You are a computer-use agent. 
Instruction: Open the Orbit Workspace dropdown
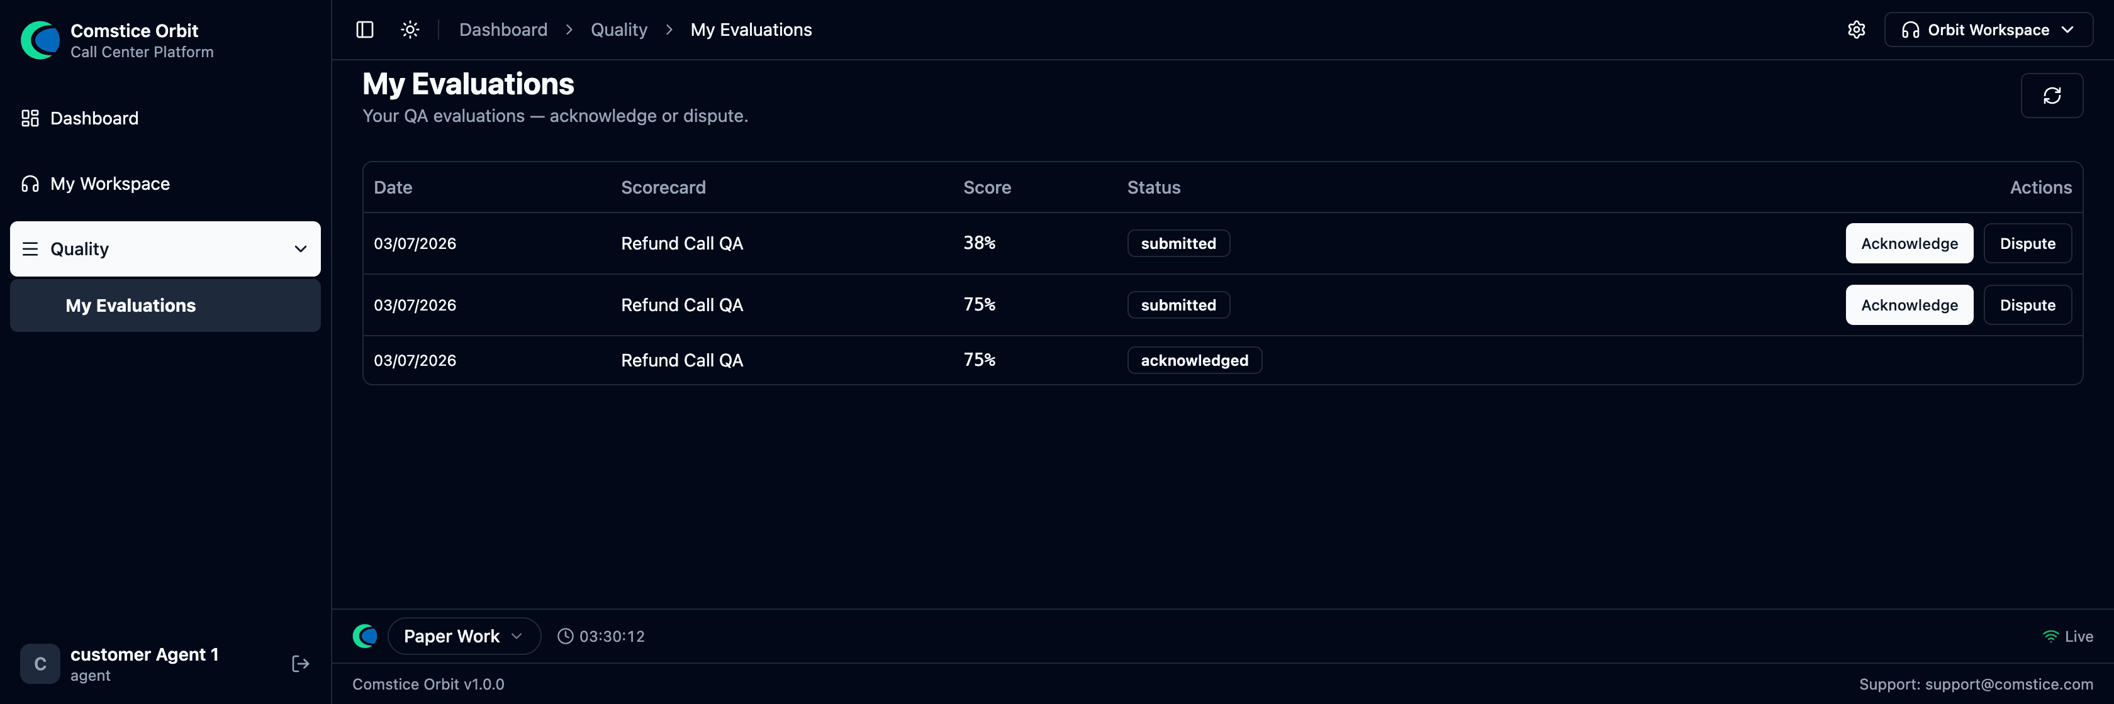point(1988,30)
